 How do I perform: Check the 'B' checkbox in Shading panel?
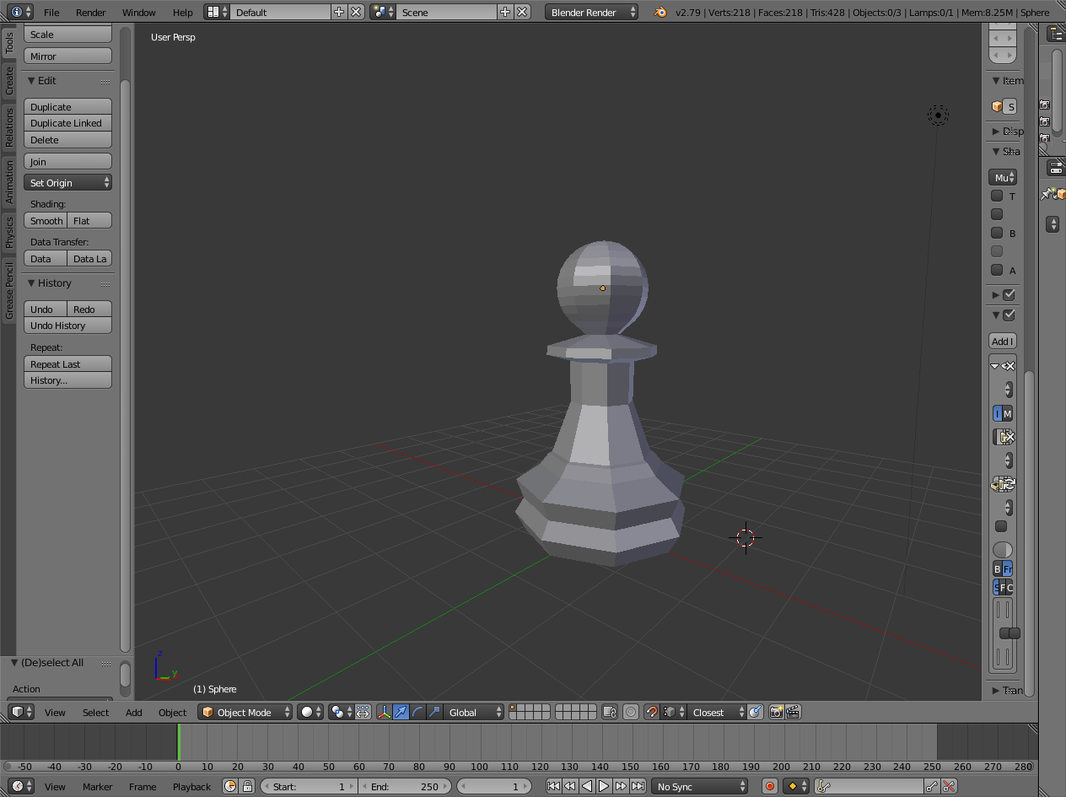[997, 234]
